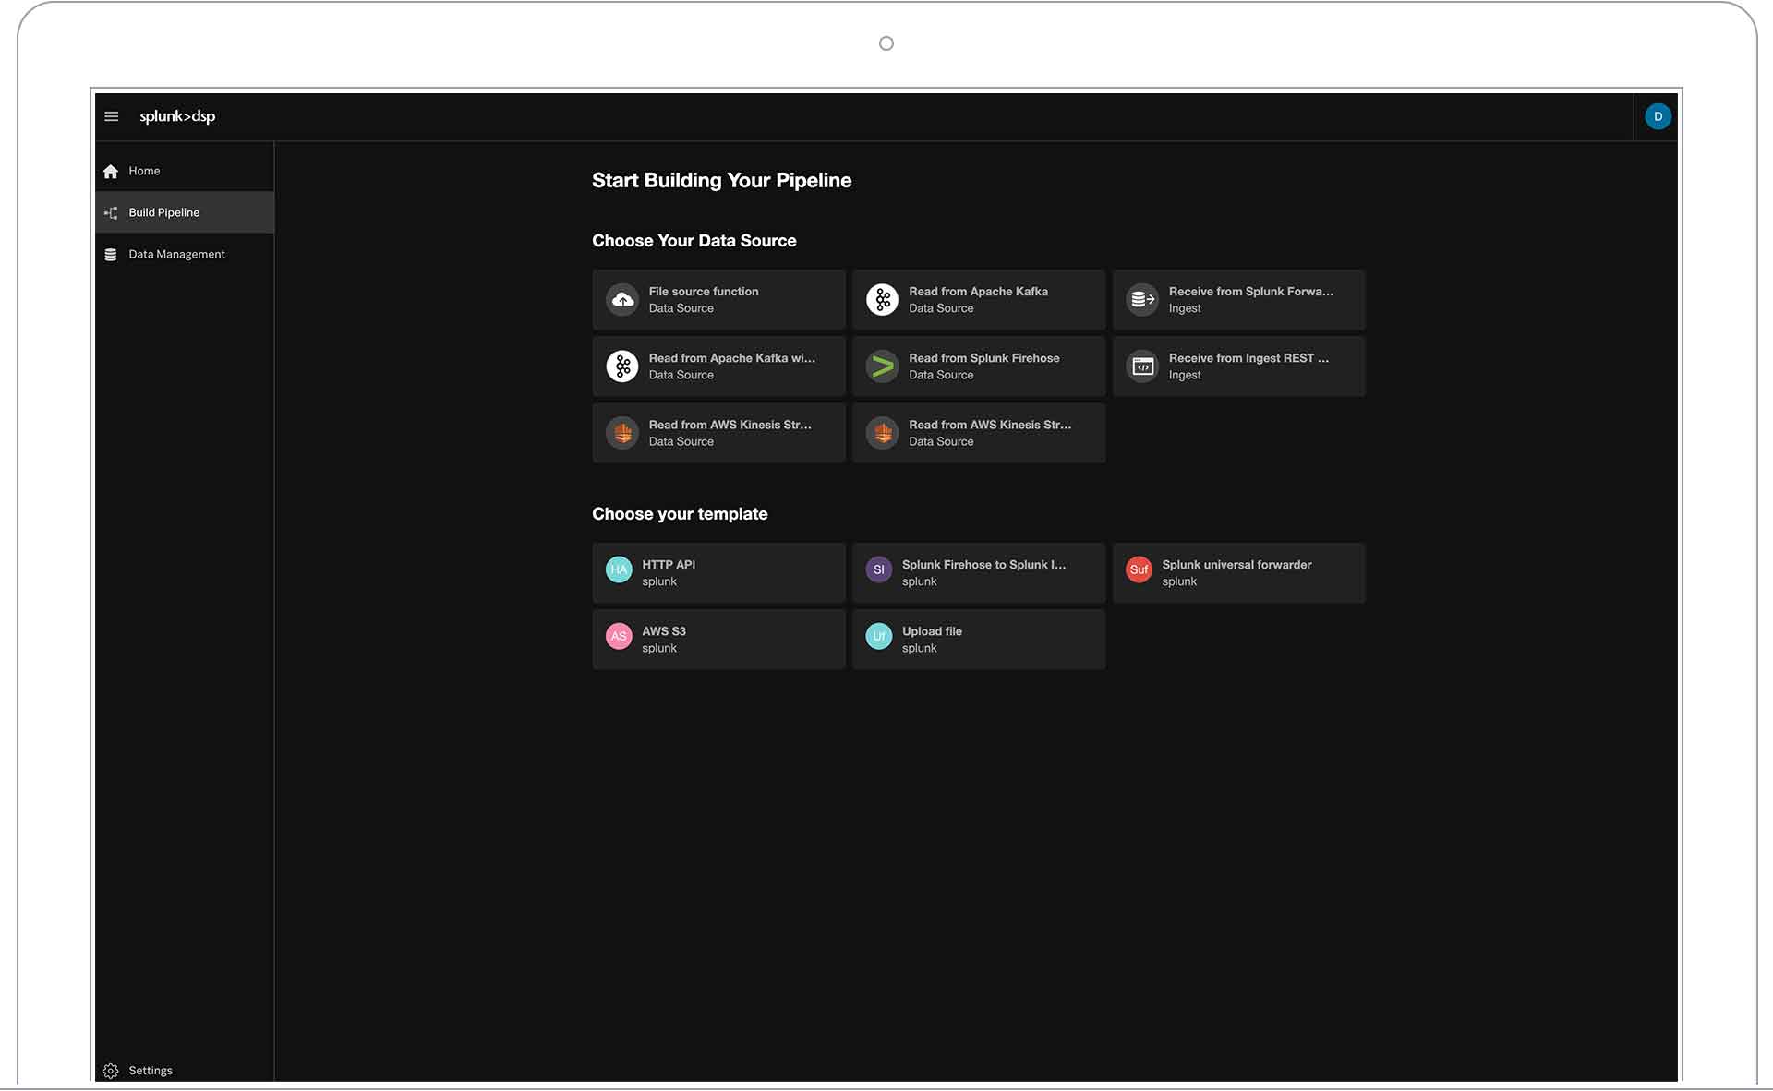Click the first AWS Kinesis Stream icon
Image resolution: width=1773 pixels, height=1091 pixels.
coord(622,432)
